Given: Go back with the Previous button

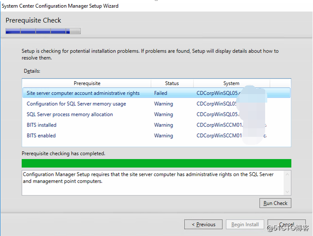Looking at the screenshot, I should coord(203,224).
